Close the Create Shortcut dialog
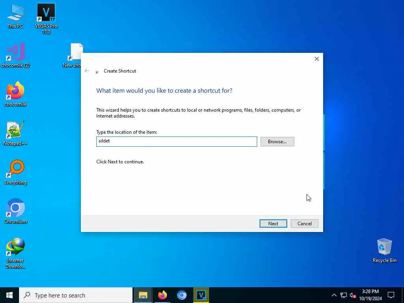 317,59
